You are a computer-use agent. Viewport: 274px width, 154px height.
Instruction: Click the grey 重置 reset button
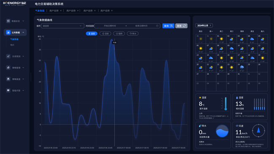(181, 26)
